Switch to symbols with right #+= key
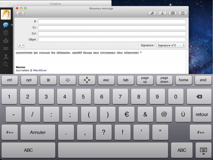This screenshot has height=160, width=213. pyautogui.click(x=201, y=132)
